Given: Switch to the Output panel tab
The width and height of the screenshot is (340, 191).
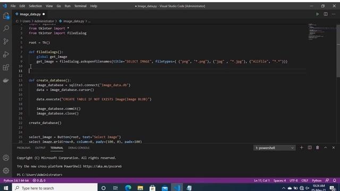Looking at the screenshot, I should click(x=40, y=147).
